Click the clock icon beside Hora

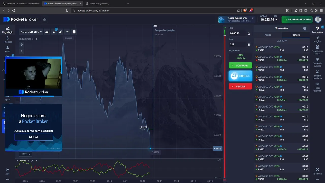[x=249, y=33]
